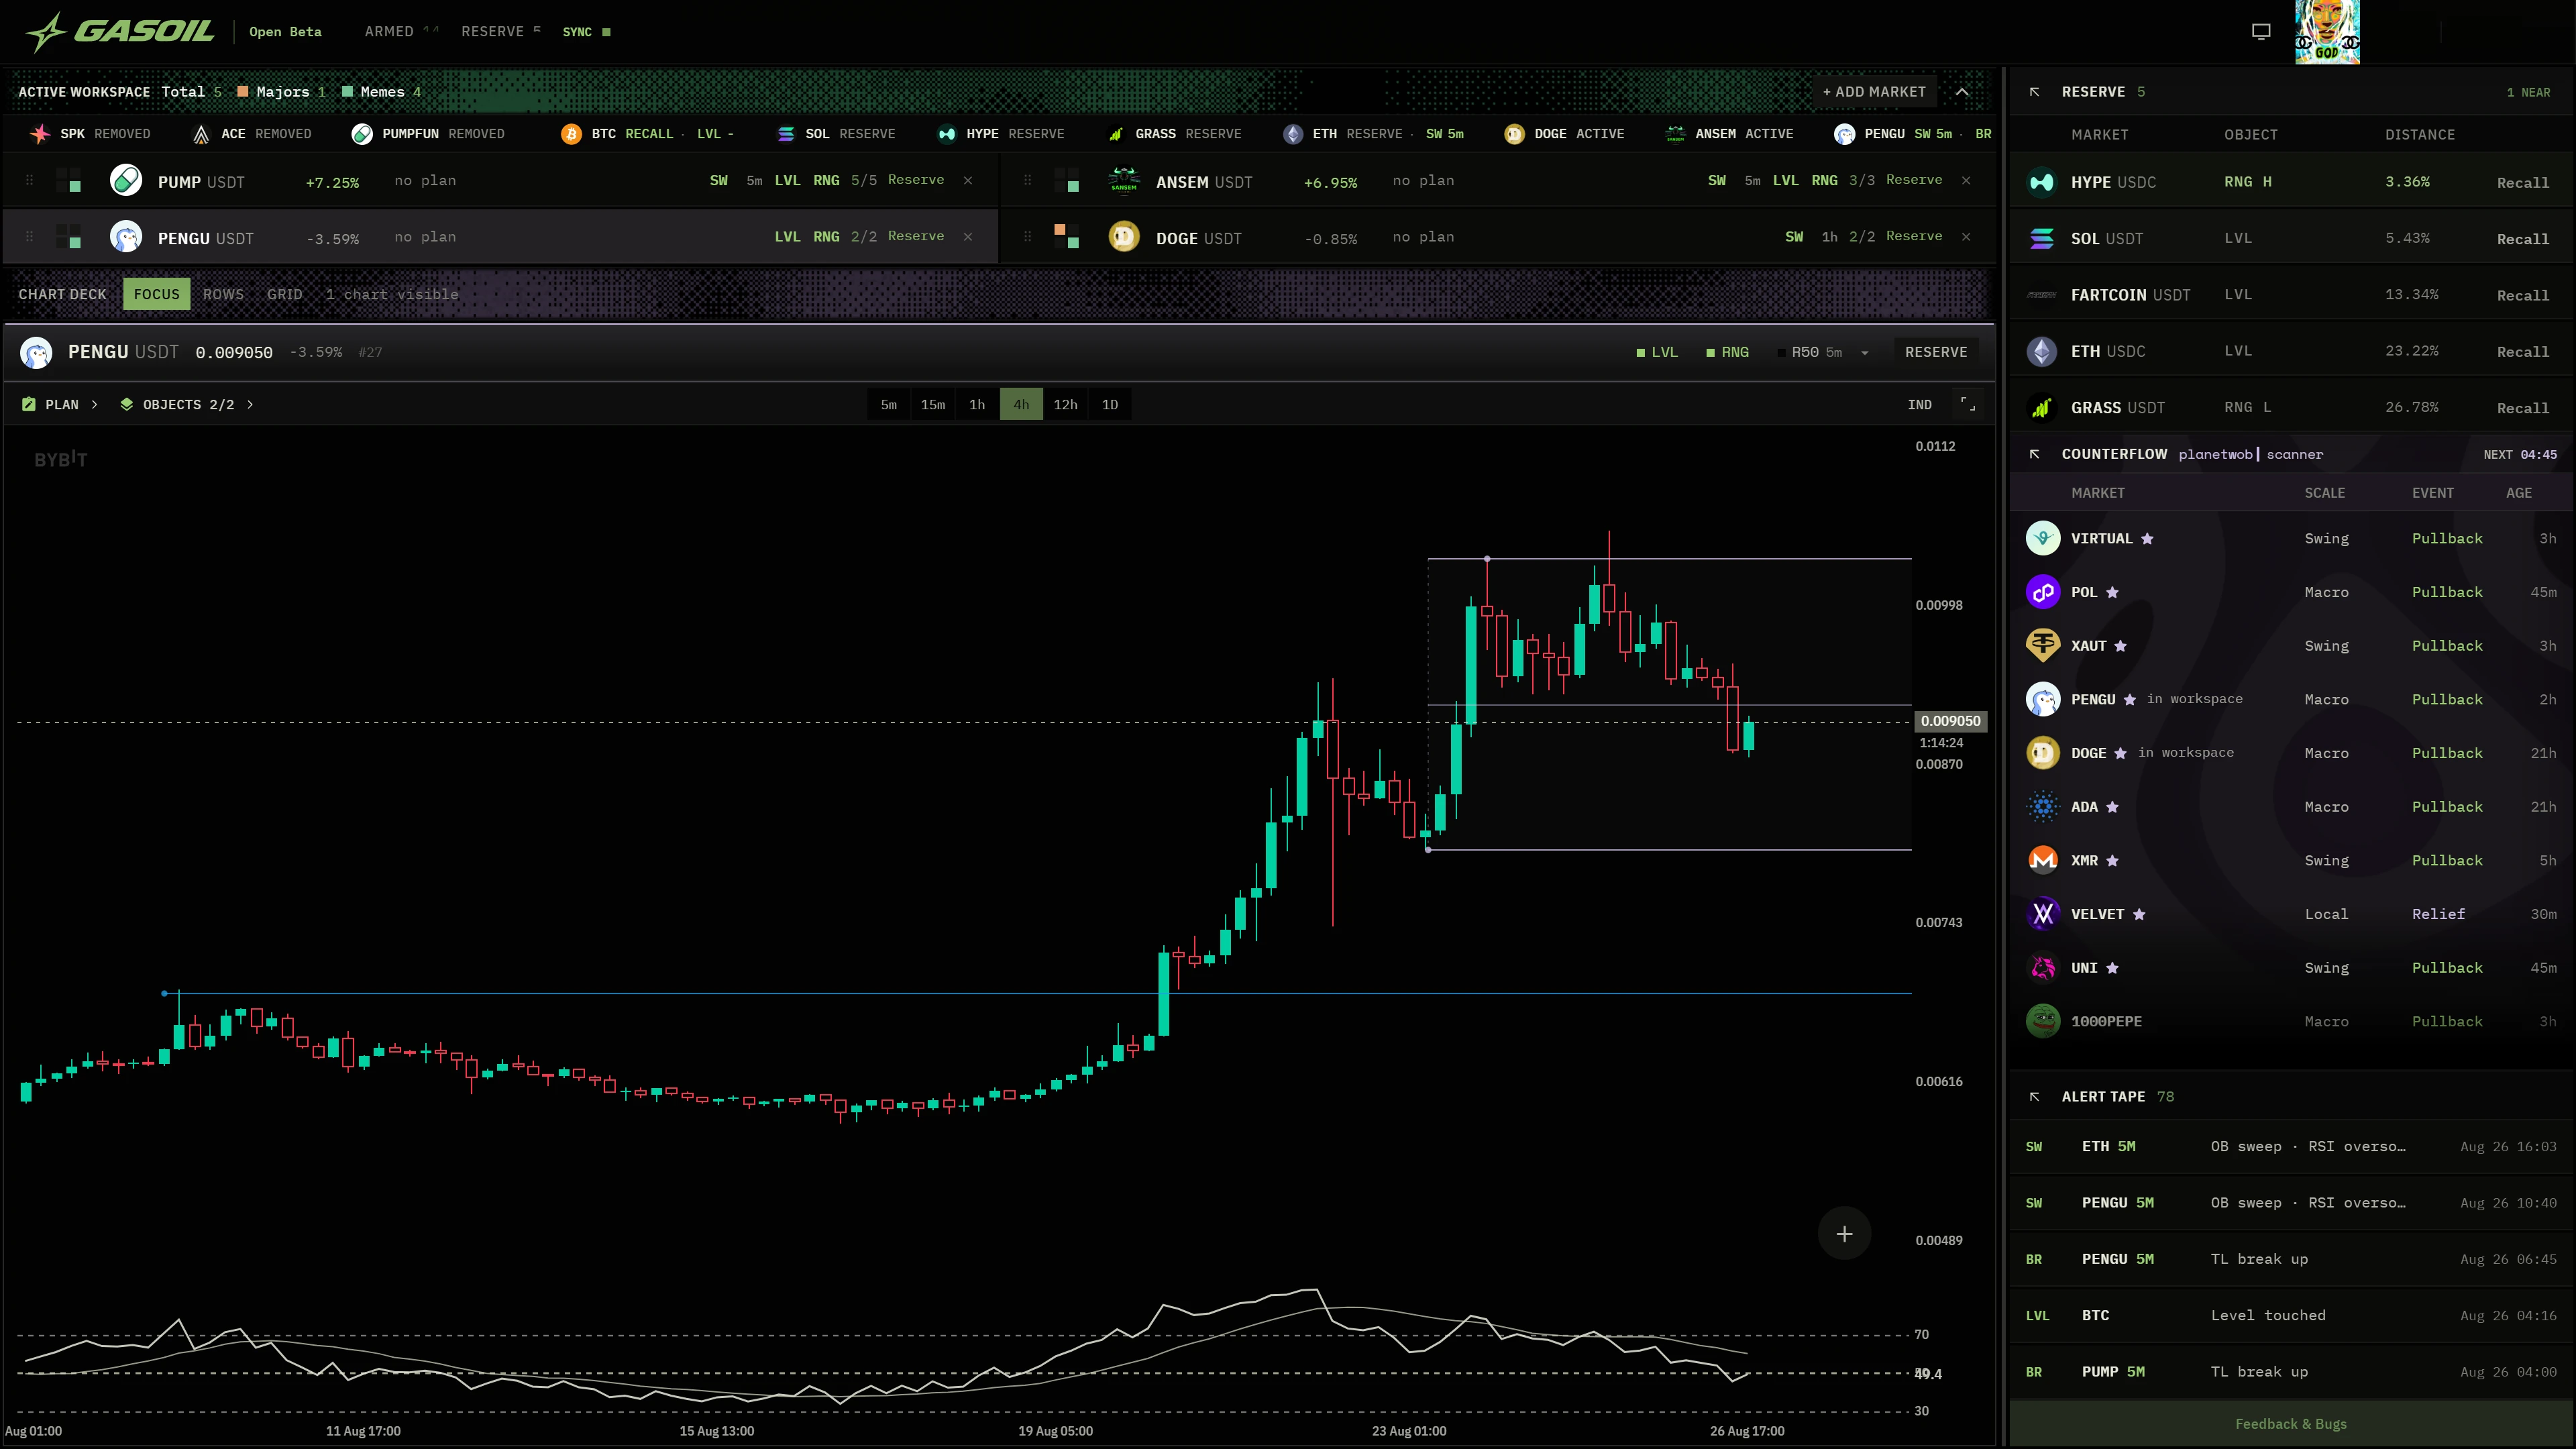Toggle SYNC indicator in top bar
This screenshot has width=2576, height=1449.
586,32
